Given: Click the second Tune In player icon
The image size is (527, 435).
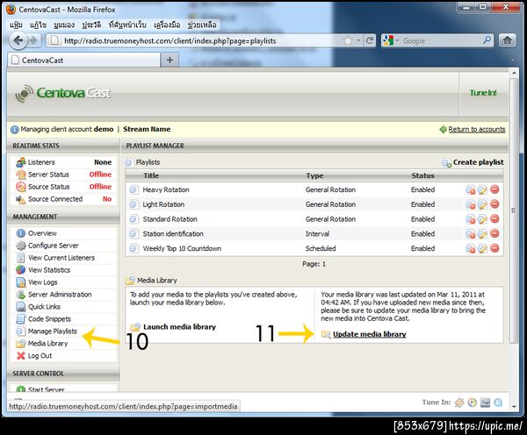Looking at the screenshot, I should 473,402.
